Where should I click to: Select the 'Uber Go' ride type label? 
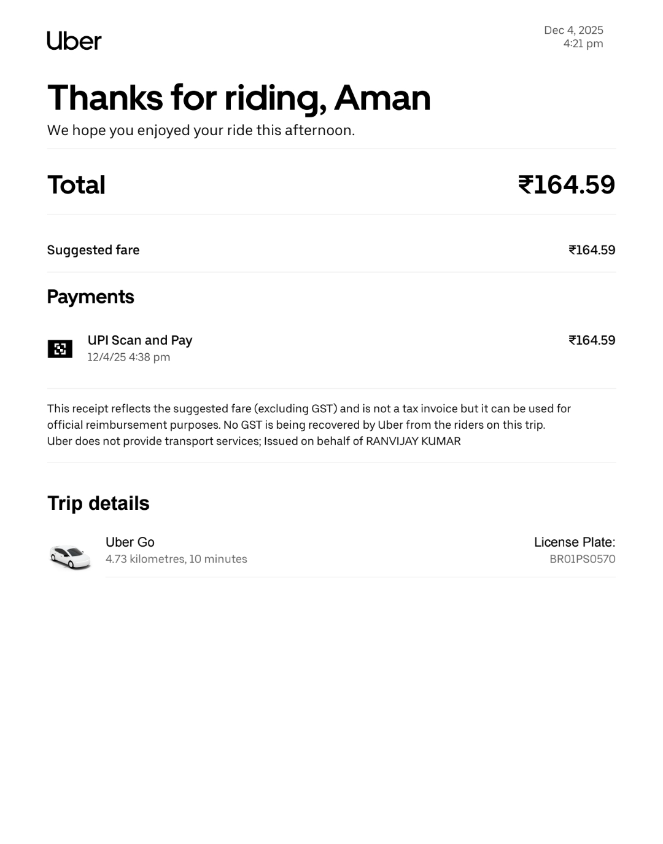coord(130,542)
